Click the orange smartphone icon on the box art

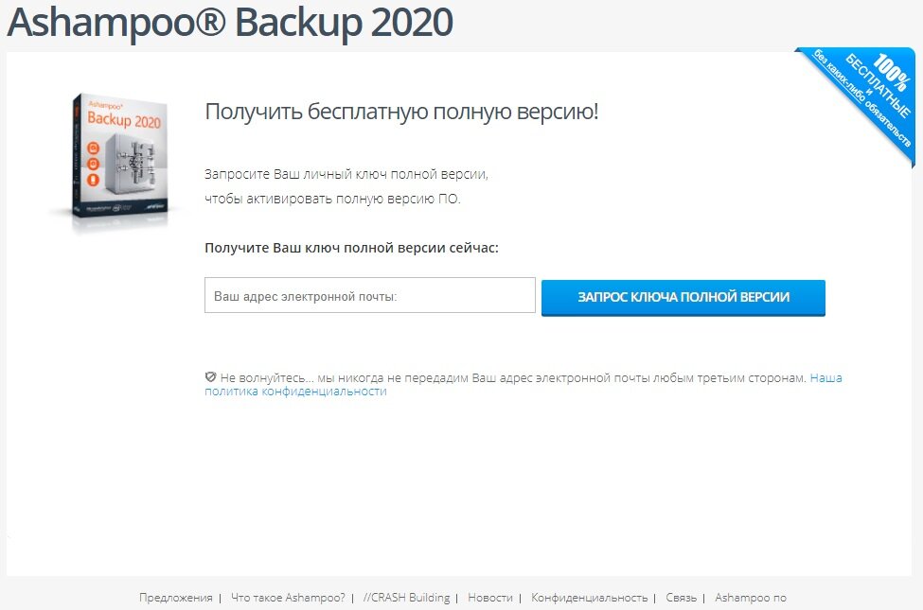(92, 179)
